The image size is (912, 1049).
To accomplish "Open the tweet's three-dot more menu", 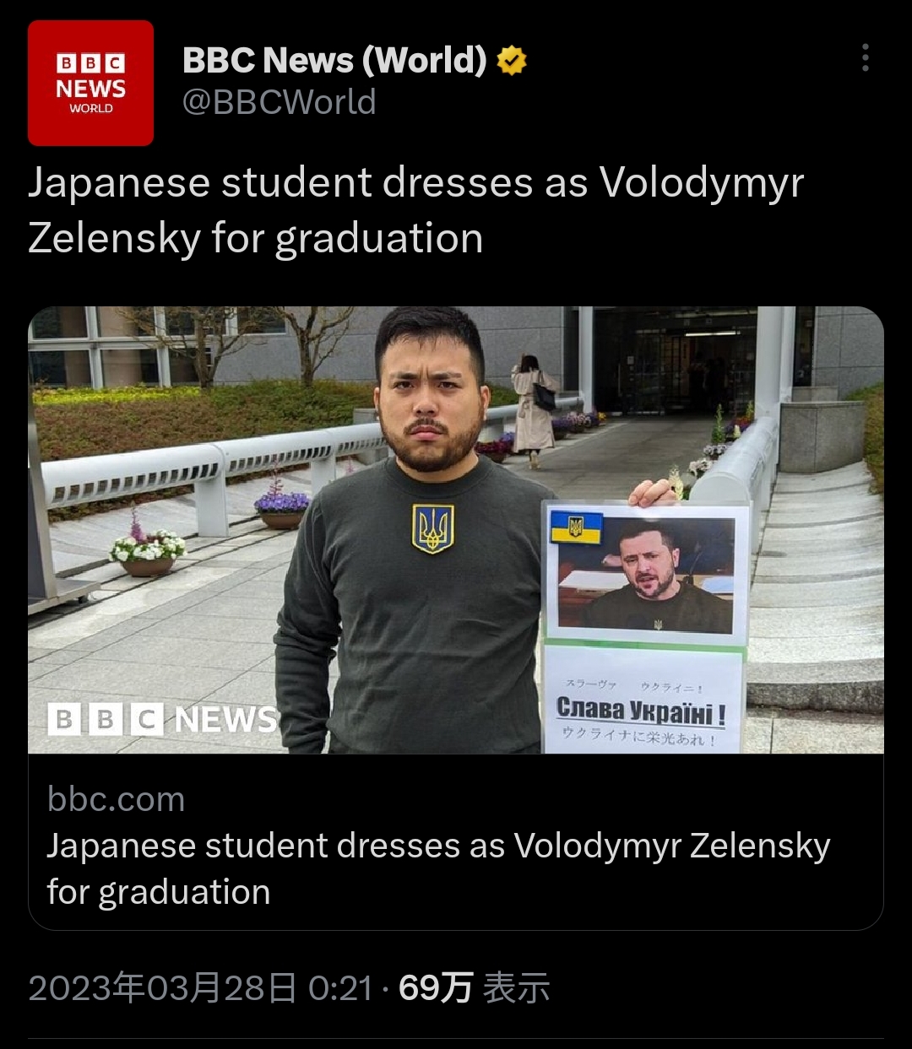I will [865, 57].
